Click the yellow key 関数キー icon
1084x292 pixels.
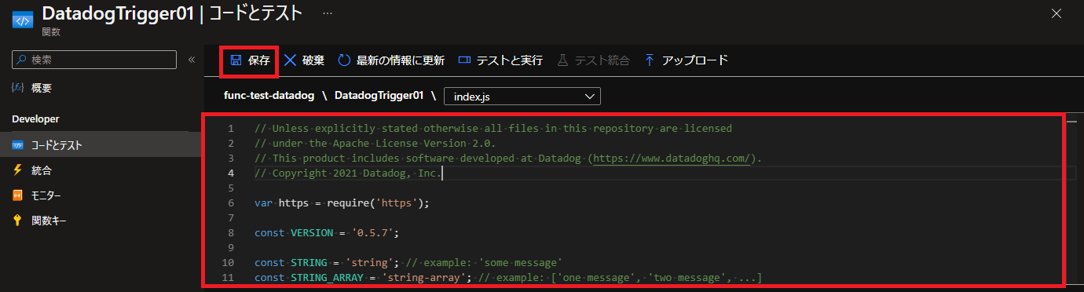17,221
